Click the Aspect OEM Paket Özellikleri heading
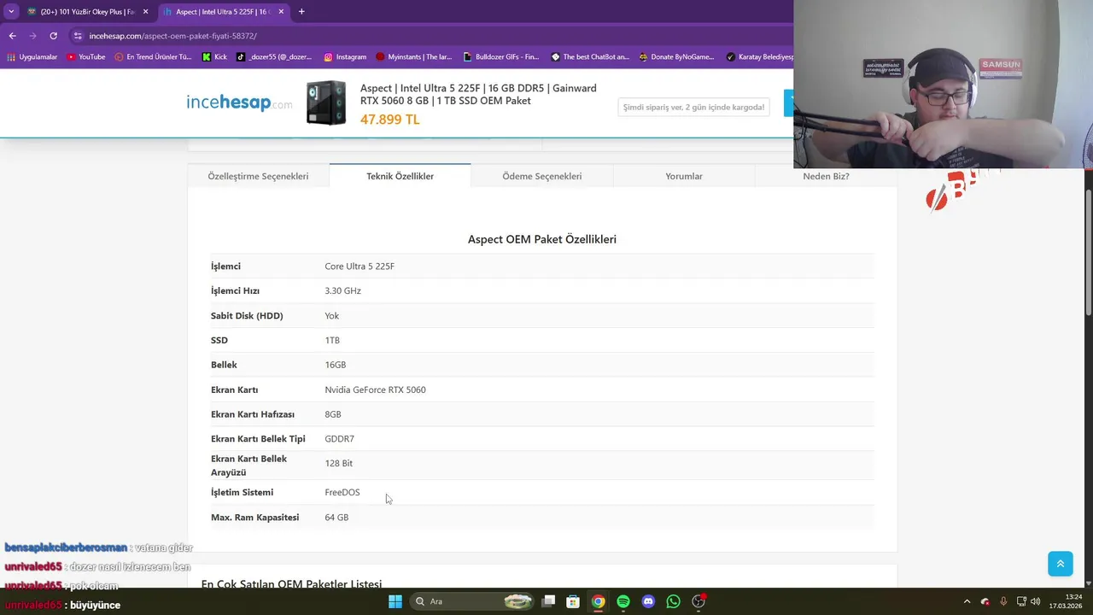 pos(542,239)
